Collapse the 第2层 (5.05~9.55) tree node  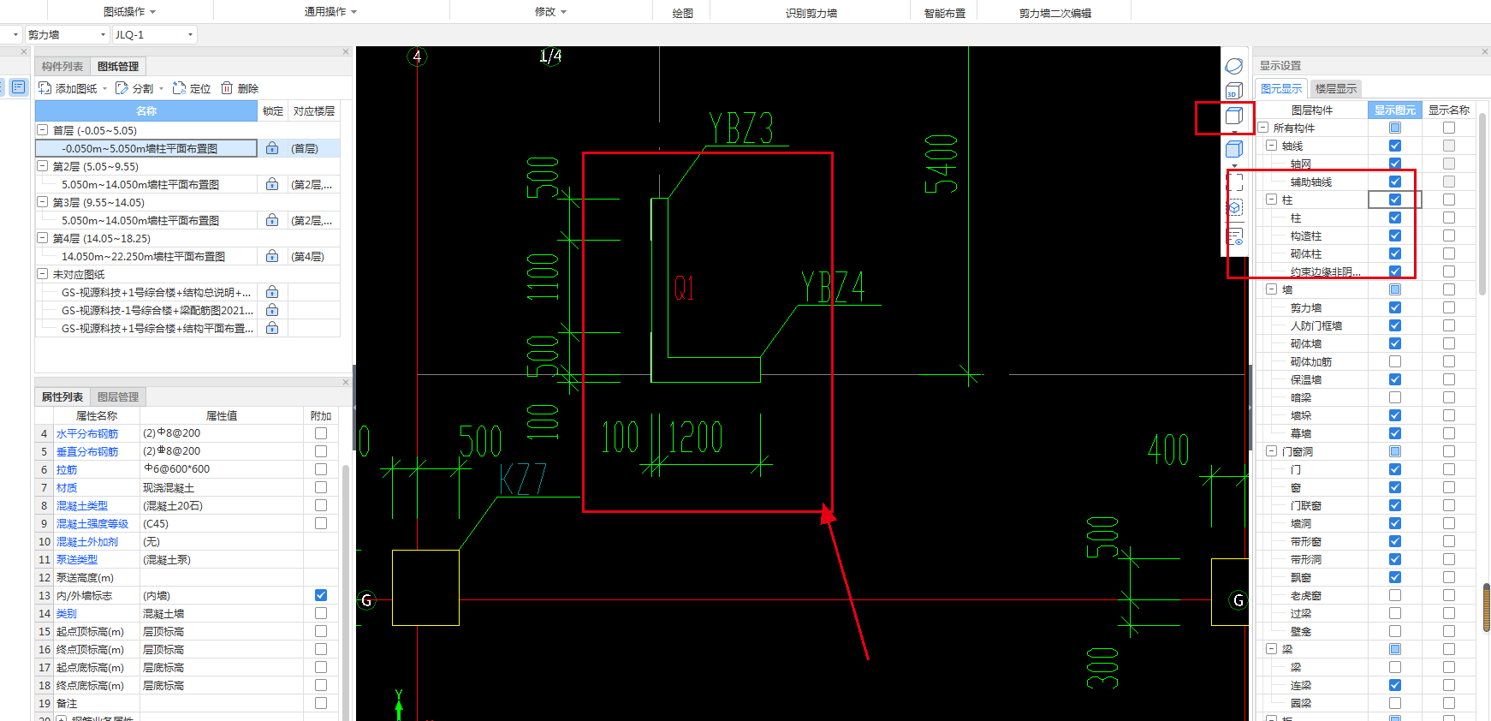(42, 166)
